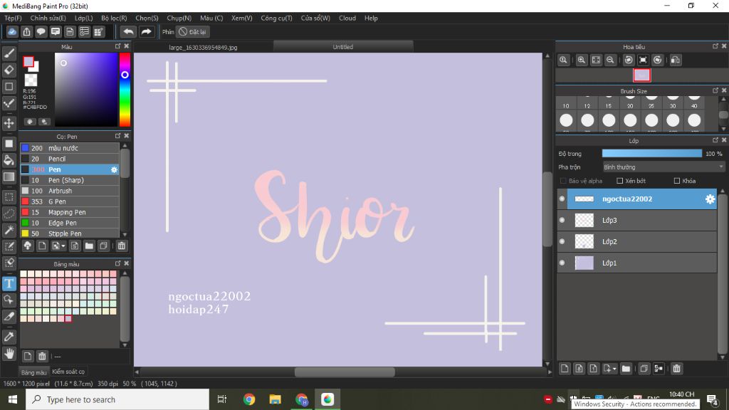Select the Lasso tool

(x=9, y=214)
